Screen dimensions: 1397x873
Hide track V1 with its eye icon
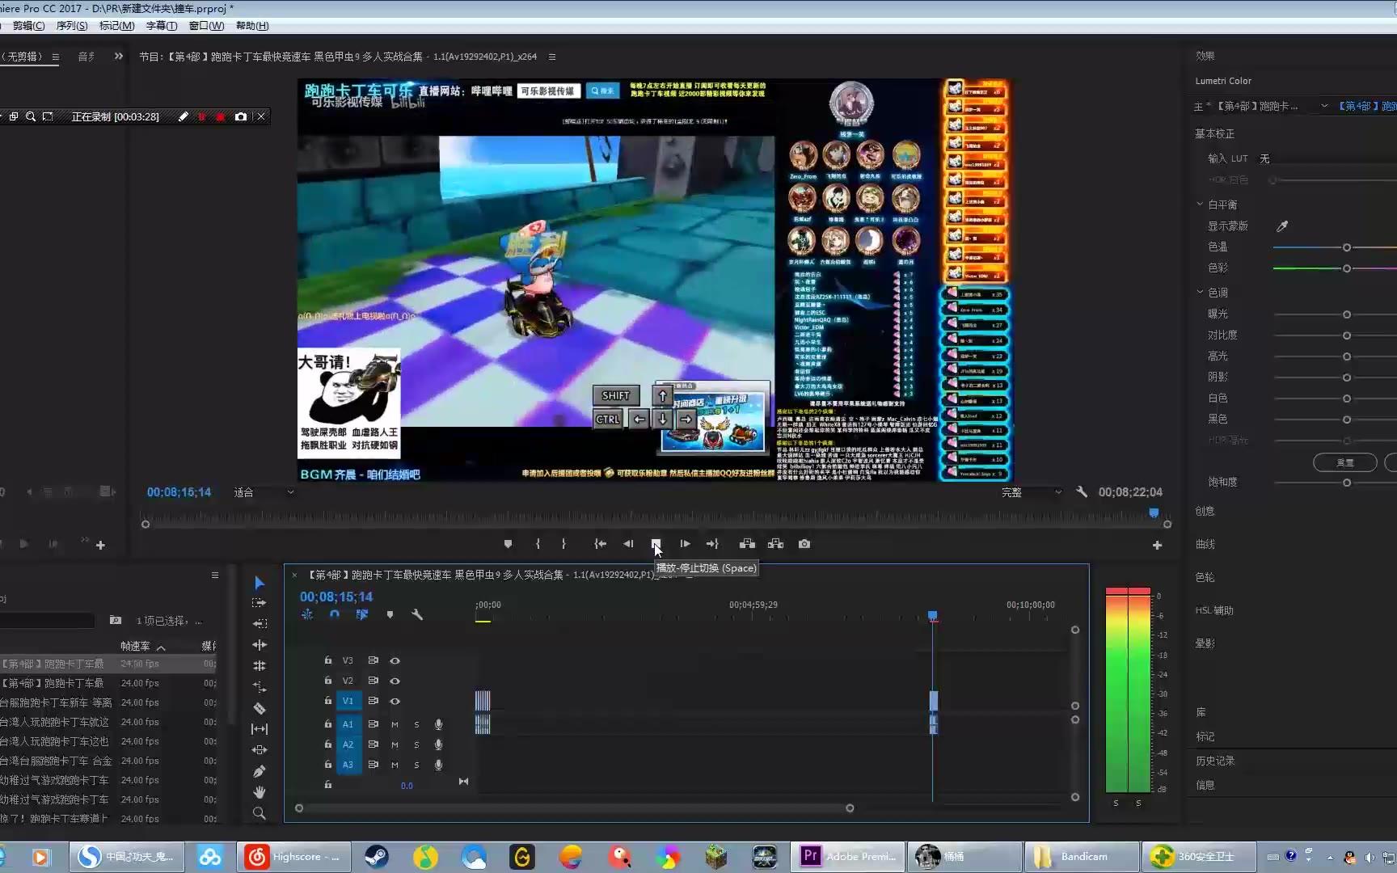click(395, 701)
